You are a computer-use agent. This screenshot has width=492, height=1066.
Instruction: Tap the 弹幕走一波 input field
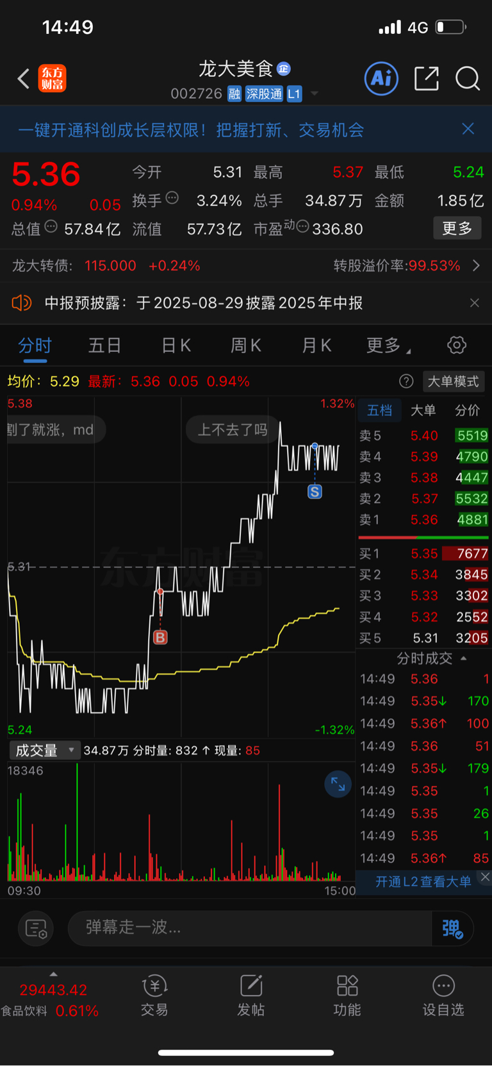(250, 928)
